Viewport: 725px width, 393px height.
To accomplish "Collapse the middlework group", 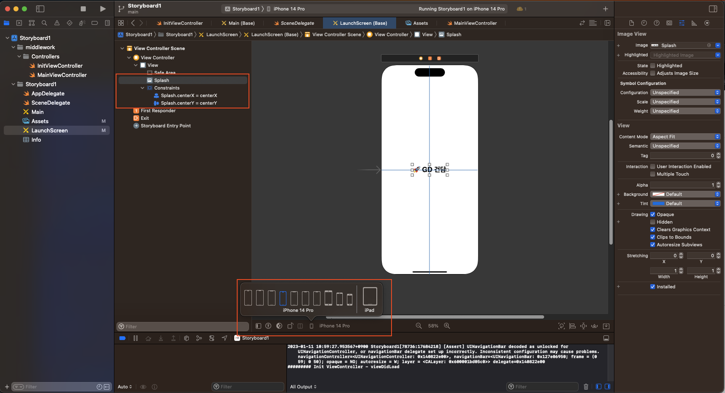I will click(x=13, y=47).
